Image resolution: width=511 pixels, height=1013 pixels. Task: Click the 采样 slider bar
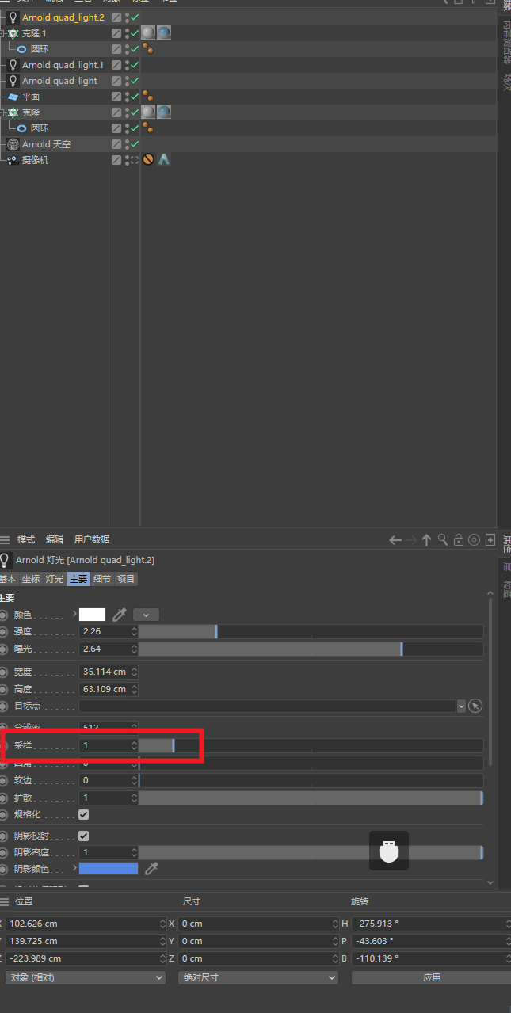pyautogui.click(x=311, y=745)
